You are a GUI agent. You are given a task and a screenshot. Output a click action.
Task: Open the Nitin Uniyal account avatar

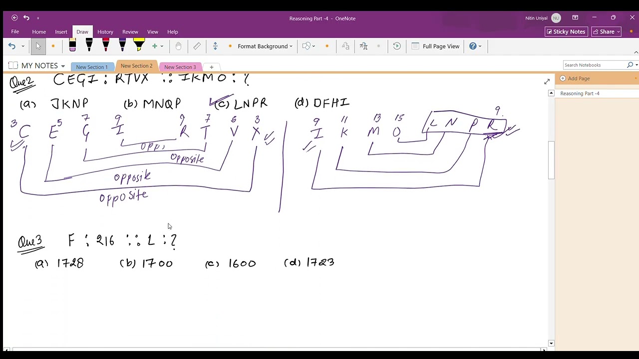(x=556, y=18)
